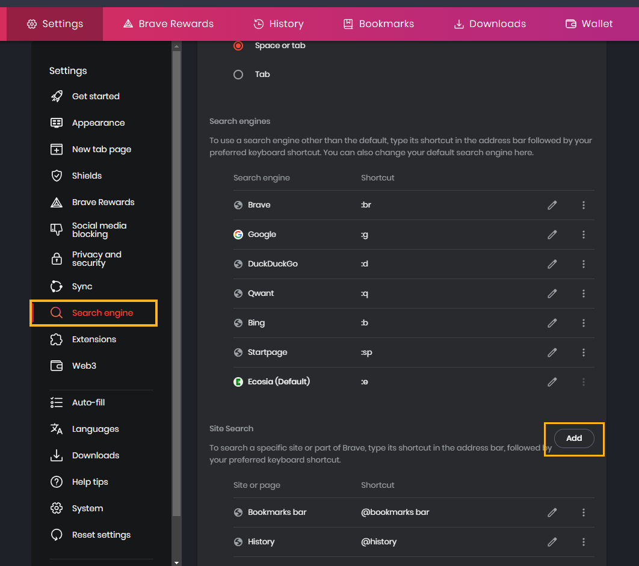Add a new site search
639x566 pixels.
tap(574, 438)
